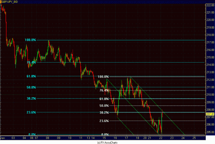The width and height of the screenshot is (215, 144).
Task: Select the white 76.4% retracement label
Action: point(104,90)
